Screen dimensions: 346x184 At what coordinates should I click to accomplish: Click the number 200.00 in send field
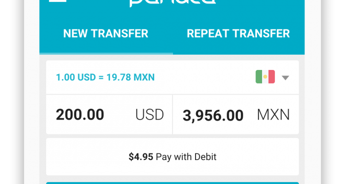[x=80, y=115]
